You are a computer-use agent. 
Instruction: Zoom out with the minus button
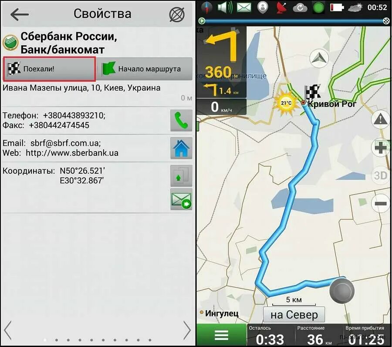pyautogui.click(x=381, y=203)
